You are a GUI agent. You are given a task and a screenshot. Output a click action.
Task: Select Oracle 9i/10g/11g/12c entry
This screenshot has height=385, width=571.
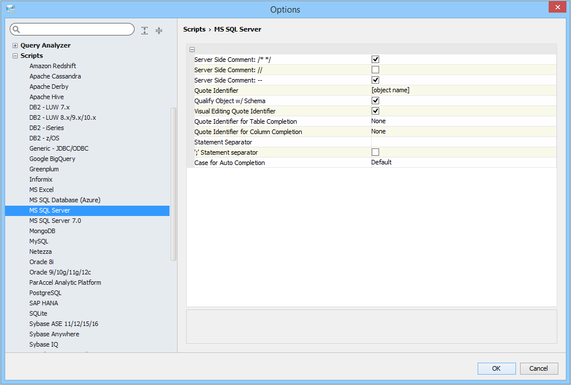[60, 272]
